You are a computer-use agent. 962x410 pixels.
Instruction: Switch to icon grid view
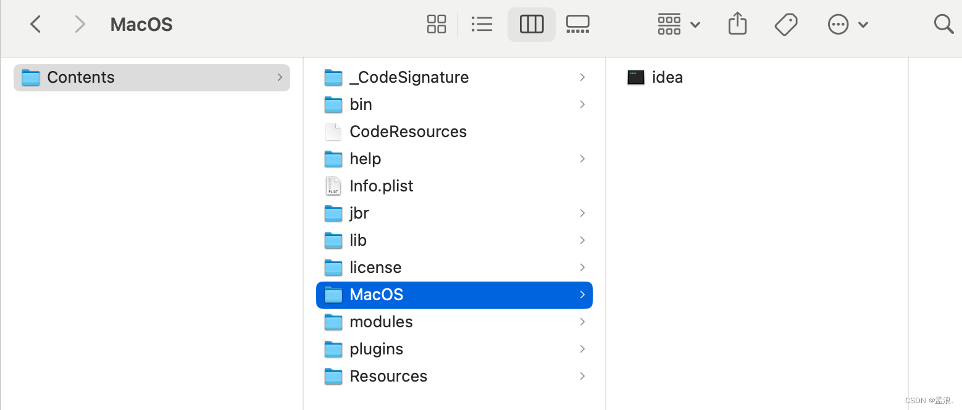tap(437, 24)
